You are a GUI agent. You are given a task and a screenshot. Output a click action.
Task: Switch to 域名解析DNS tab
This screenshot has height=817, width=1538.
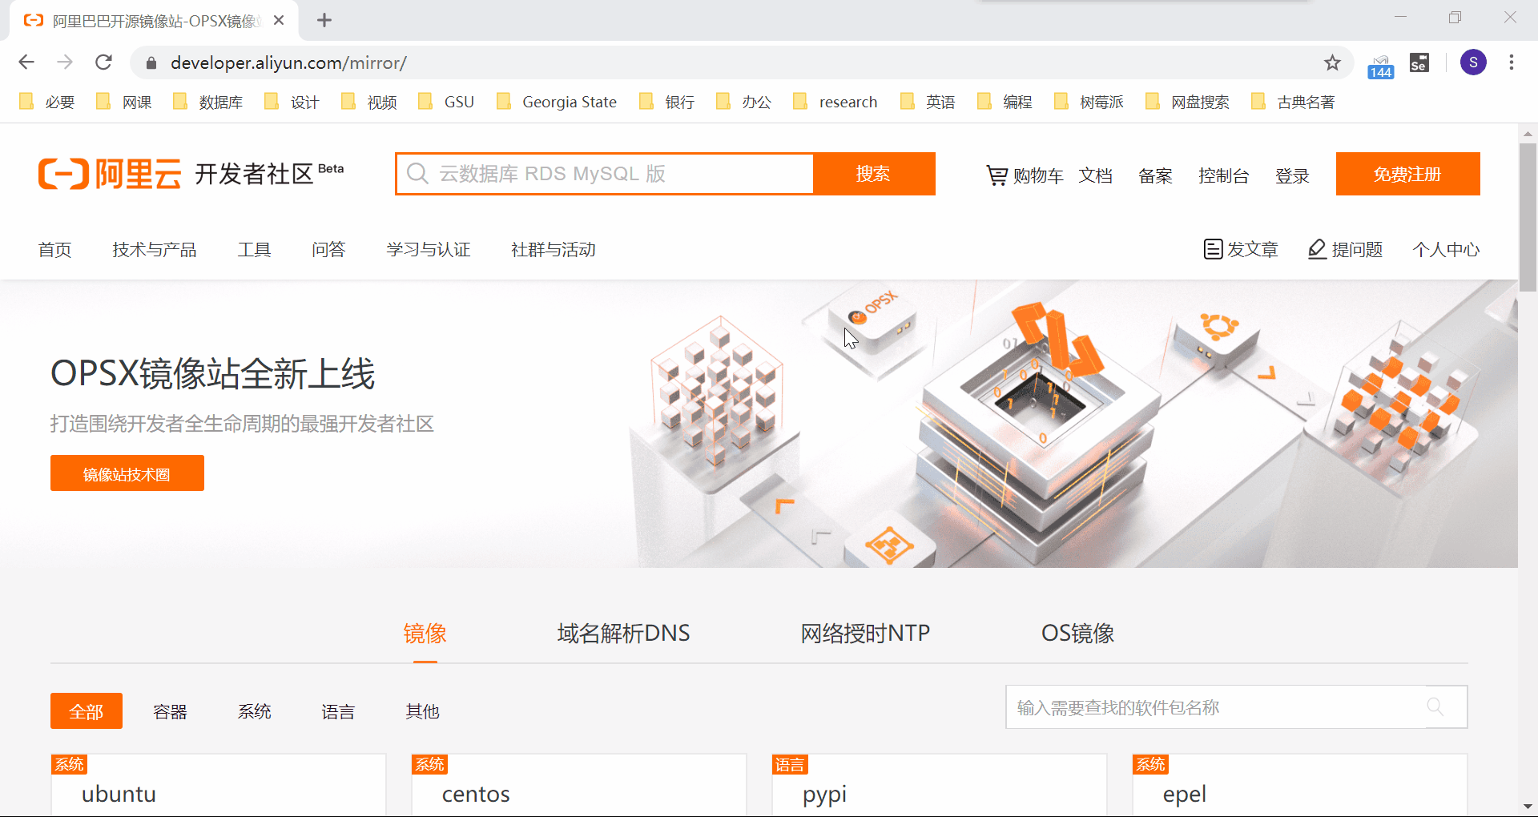(x=623, y=634)
